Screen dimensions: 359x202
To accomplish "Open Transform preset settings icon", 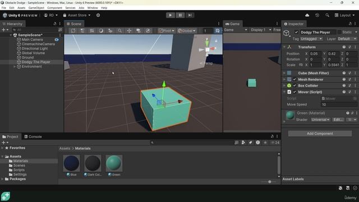I will coord(349,47).
